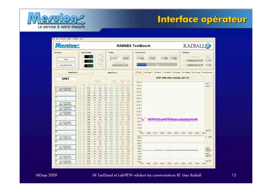The height and width of the screenshot is (192, 272).
Task: Select the PU Voltage graph tab
Action: pos(177,72)
